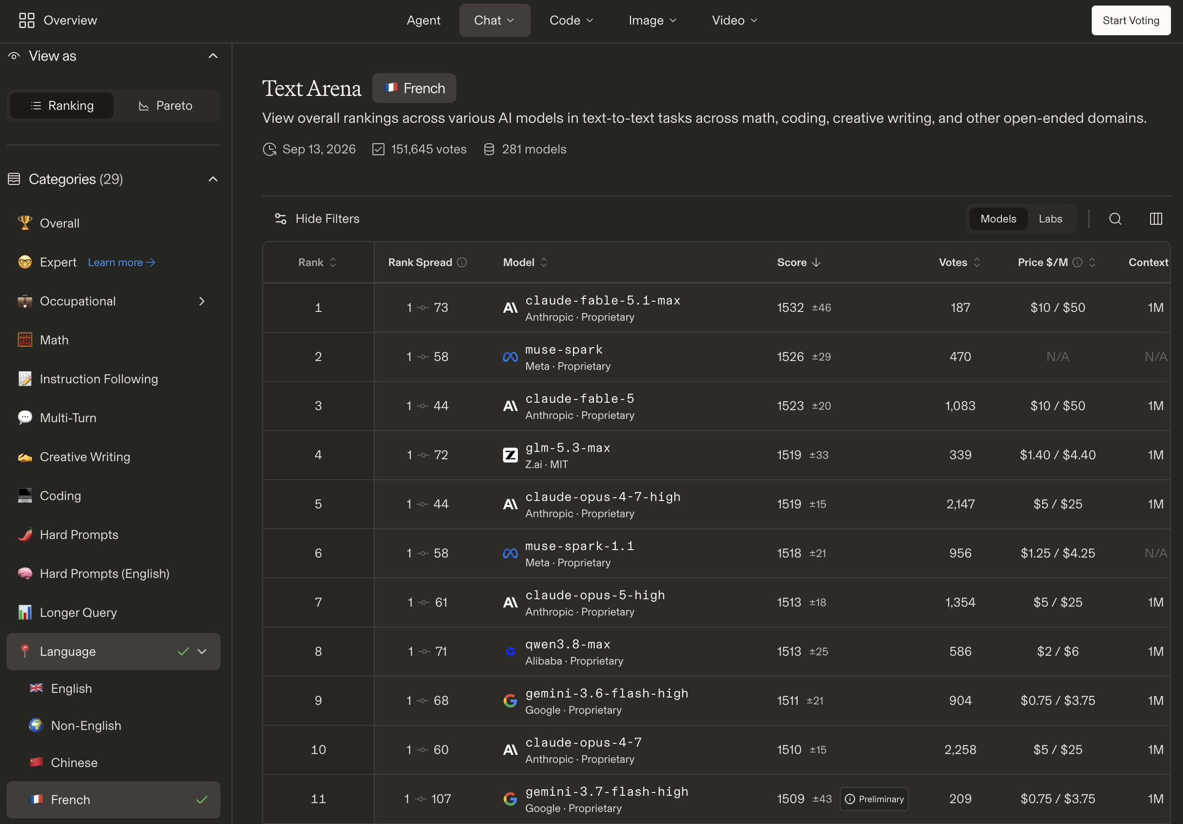
Task: Open the Agent tab
Action: point(423,20)
